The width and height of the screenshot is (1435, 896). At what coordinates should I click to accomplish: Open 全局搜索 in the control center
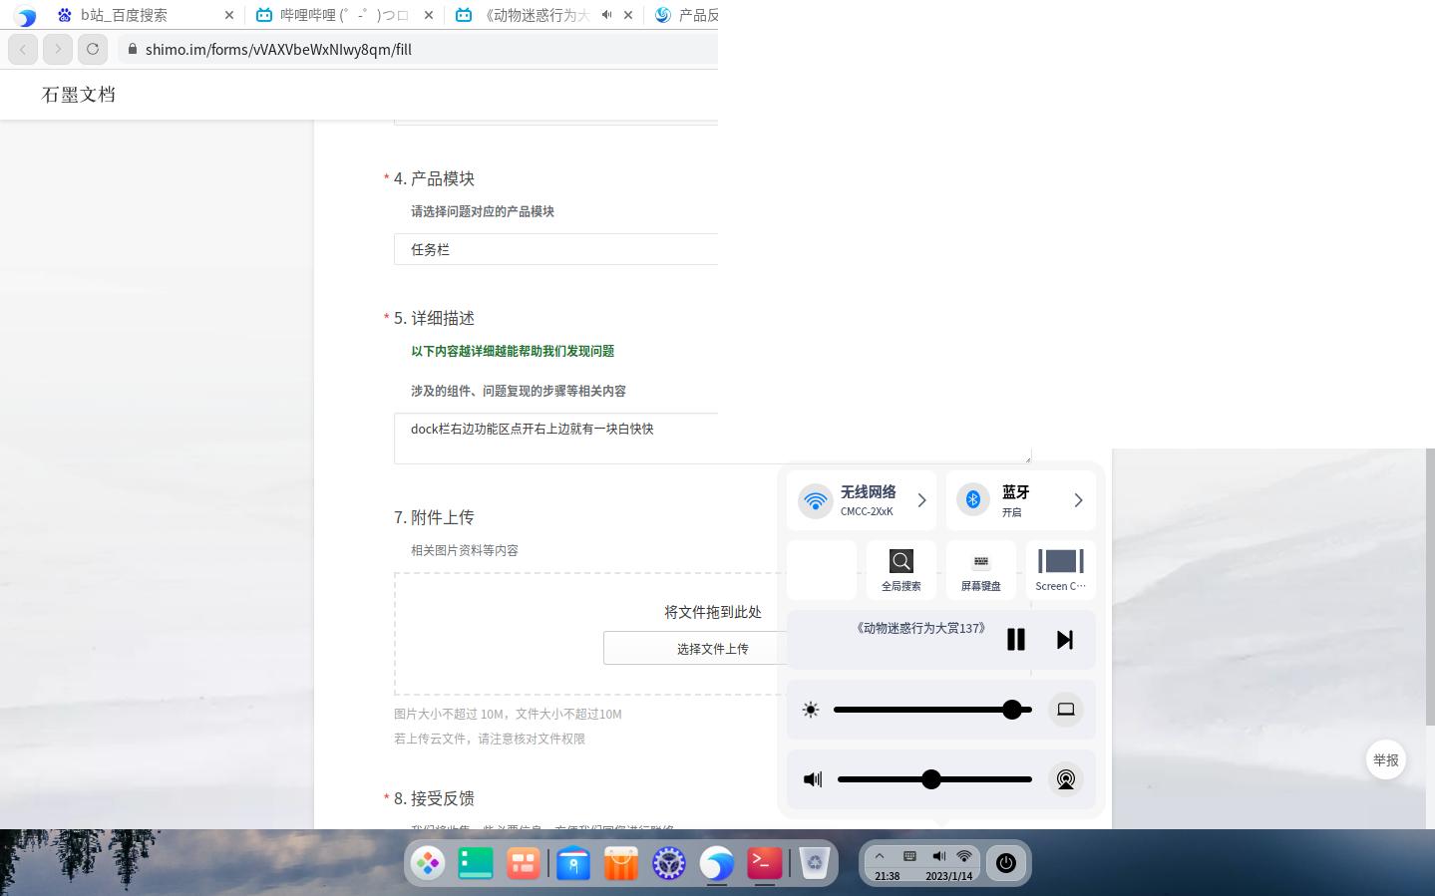[x=900, y=569]
